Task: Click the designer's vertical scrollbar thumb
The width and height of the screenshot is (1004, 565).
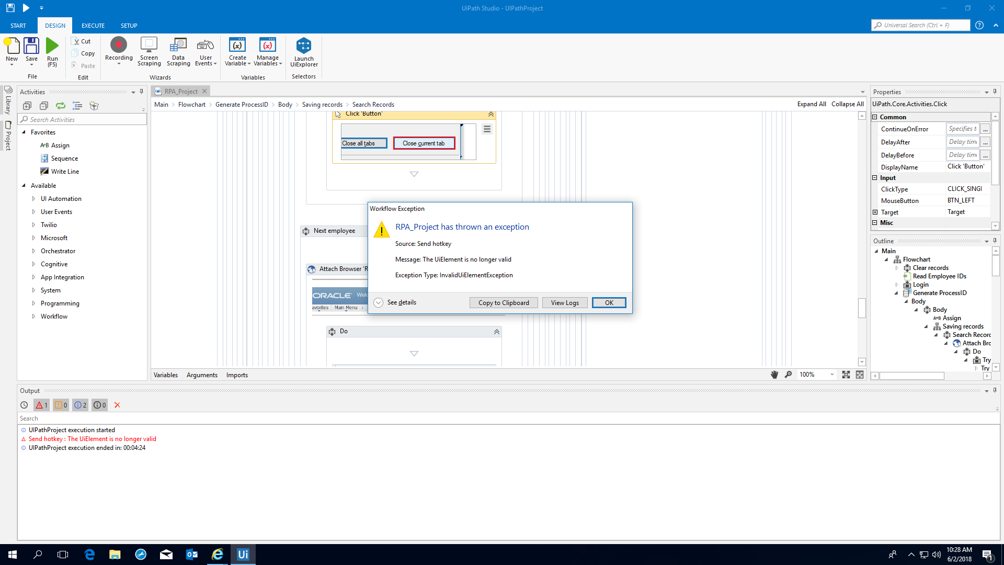Action: [x=862, y=308]
